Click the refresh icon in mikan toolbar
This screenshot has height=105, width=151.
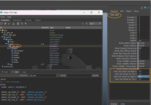click(2, 23)
